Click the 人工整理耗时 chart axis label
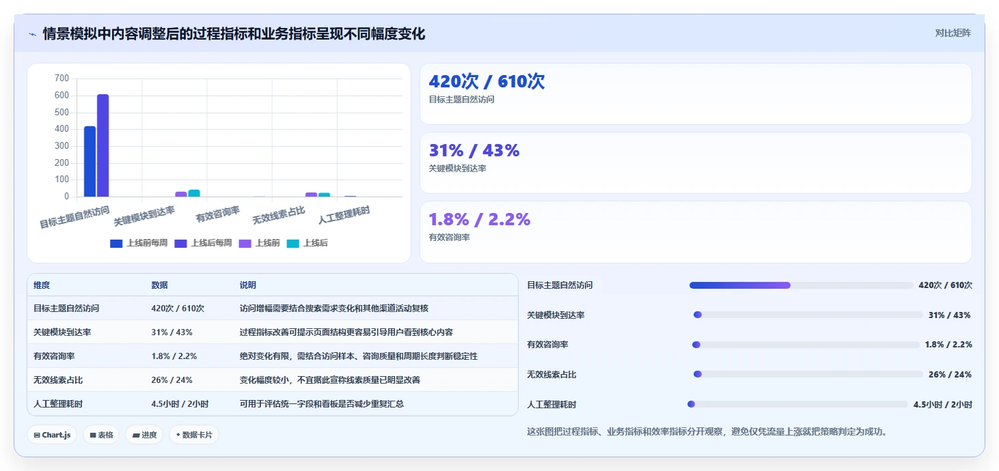The height and width of the screenshot is (471, 999). click(x=344, y=216)
